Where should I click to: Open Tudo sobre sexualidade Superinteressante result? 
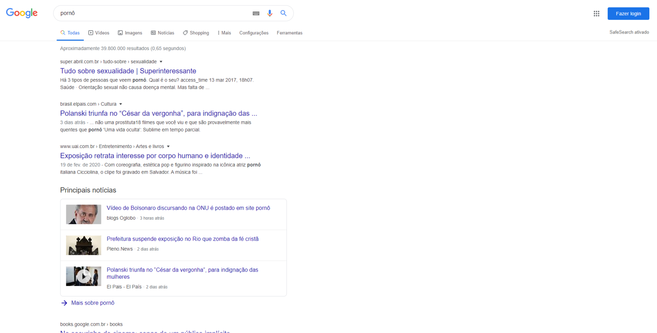tap(128, 71)
